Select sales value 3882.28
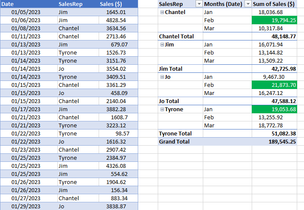Image resolution: width=304 pixels, height=210 pixels. 118,109
